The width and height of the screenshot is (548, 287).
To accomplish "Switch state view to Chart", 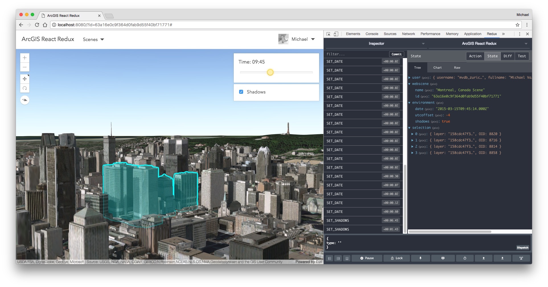I will pyautogui.click(x=438, y=68).
